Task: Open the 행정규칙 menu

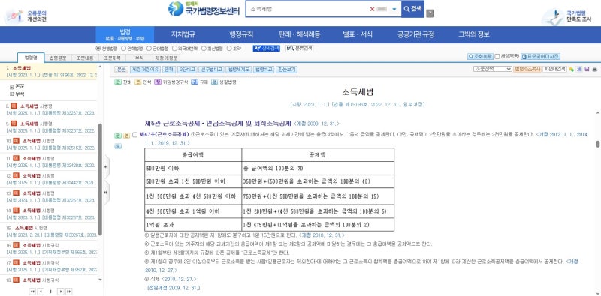Action: click(241, 34)
